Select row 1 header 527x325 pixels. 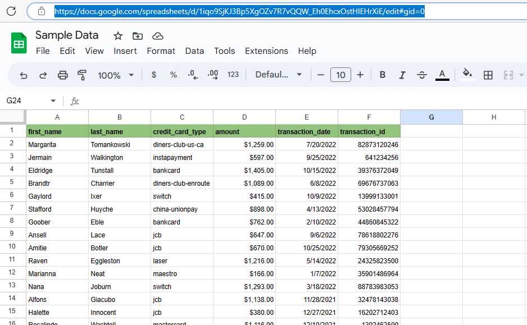13,131
